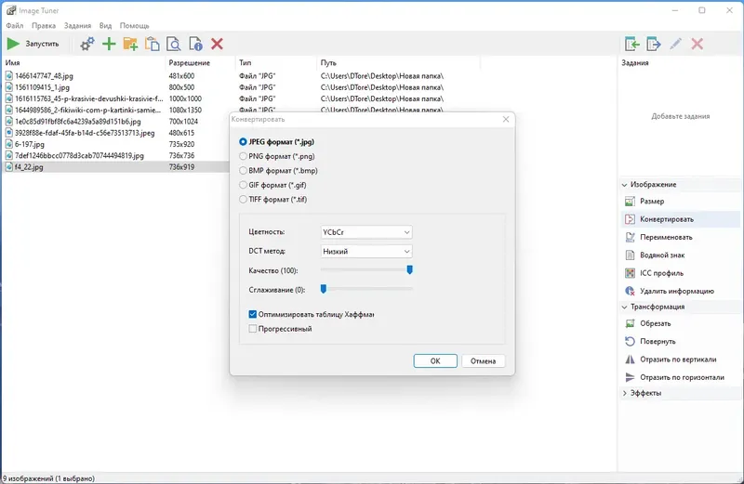Click the file icon of 1466147747_48.jpg
Viewport: 744px width, 484px height.
[9, 76]
